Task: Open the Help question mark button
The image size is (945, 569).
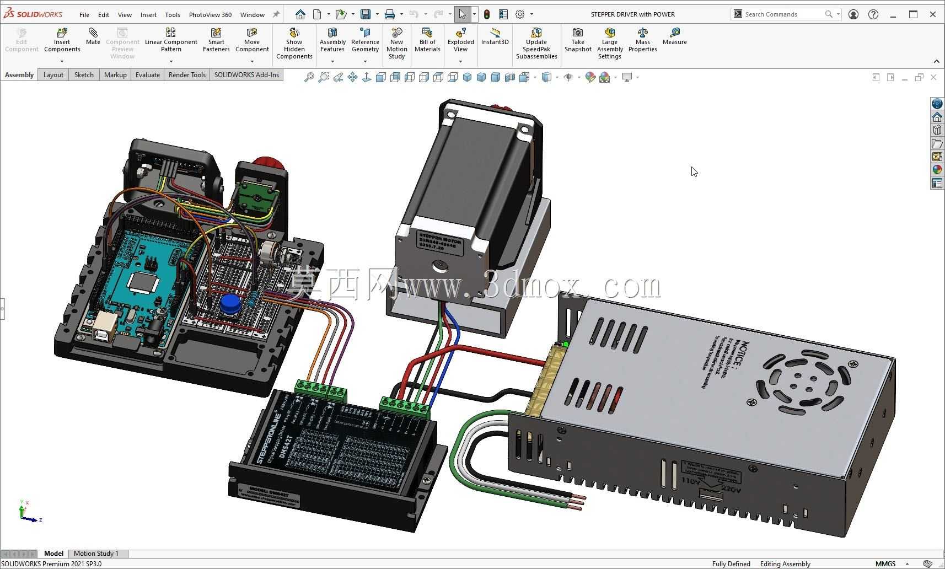Action: pyautogui.click(x=873, y=14)
